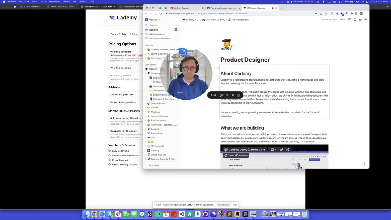Image resolution: width=391 pixels, height=220 pixels.
Task: Open Chrome extensions puzzle icon
Action: pyautogui.click(x=351, y=13)
